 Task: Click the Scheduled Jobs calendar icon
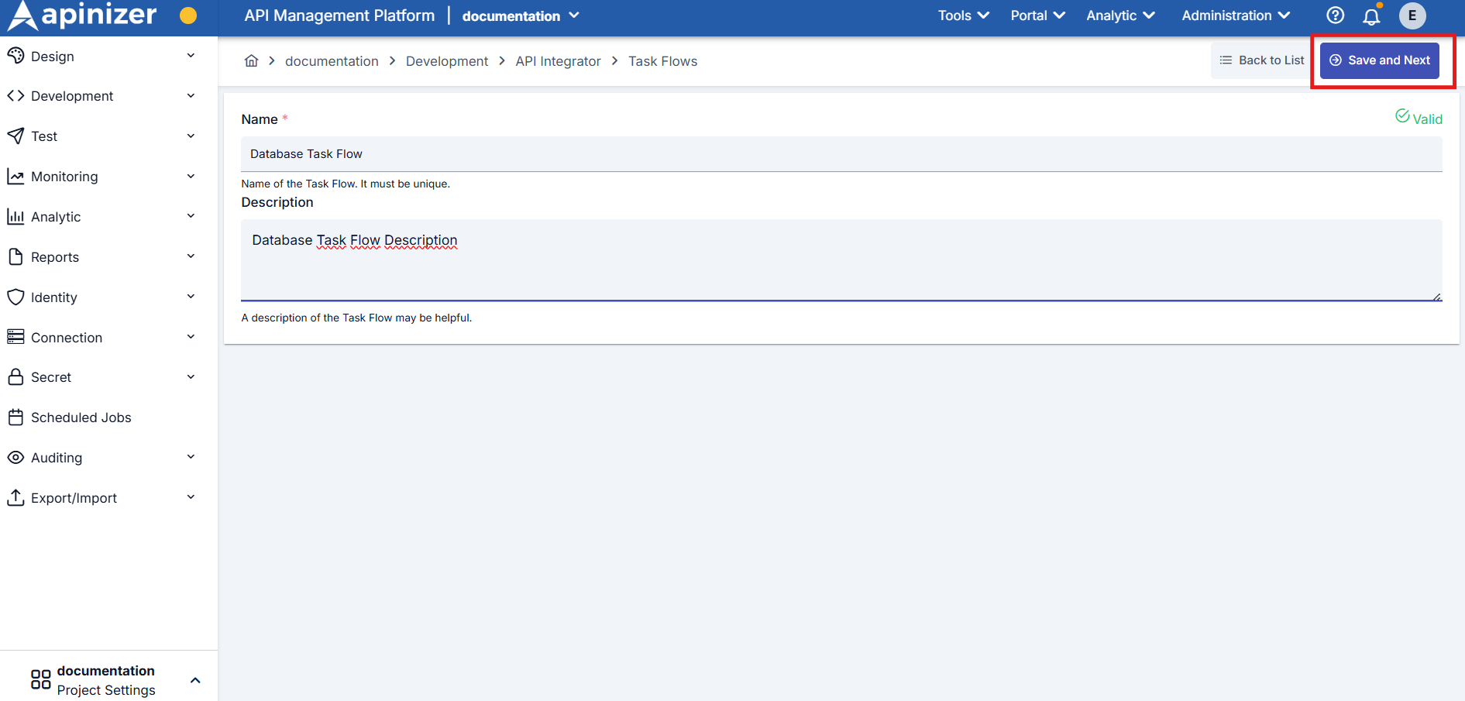16,417
